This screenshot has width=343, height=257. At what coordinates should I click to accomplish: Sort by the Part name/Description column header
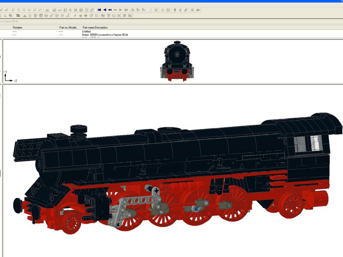point(94,27)
